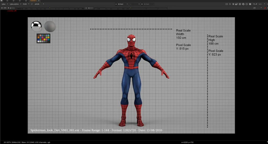Click the viewer refresh icon
This screenshot has width=268, height=144.
[x=243, y=4]
